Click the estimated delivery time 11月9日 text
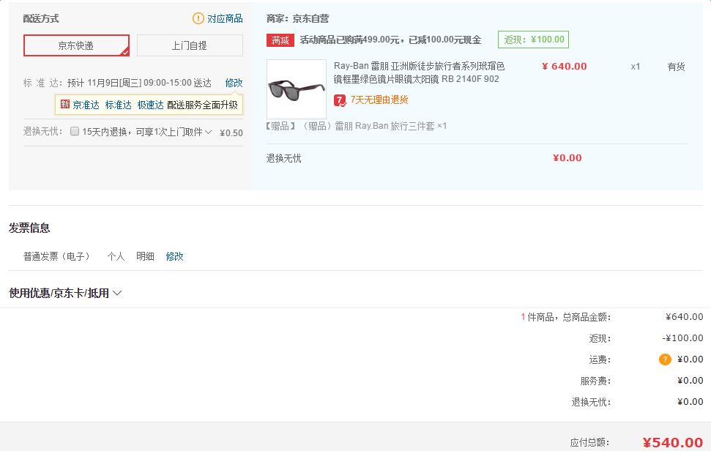 click(x=139, y=83)
